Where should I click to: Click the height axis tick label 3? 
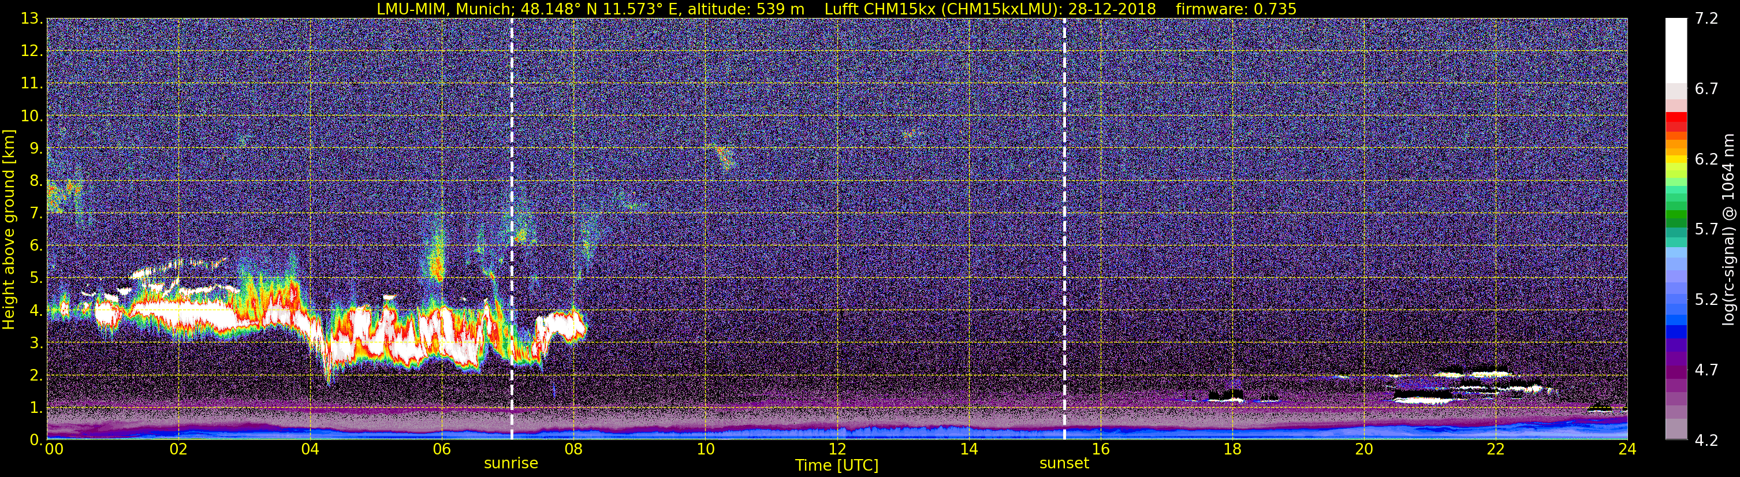click(35, 342)
